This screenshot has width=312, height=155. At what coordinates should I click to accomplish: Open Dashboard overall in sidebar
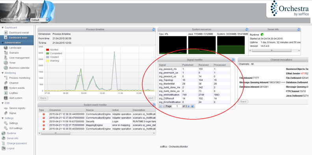pos(19,32)
